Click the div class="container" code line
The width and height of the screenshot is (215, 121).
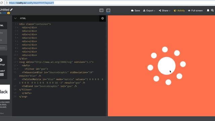tap(35, 24)
